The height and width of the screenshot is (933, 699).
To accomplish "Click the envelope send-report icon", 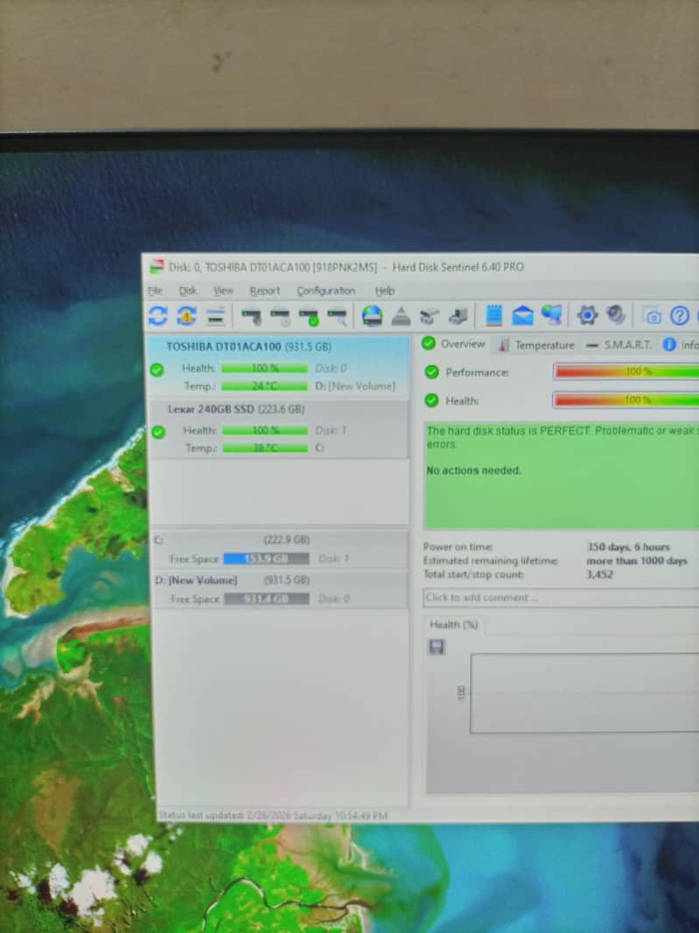I will pos(522,316).
